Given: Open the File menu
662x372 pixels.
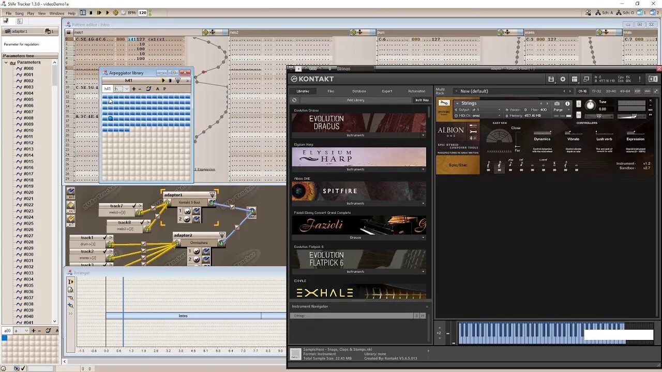Looking at the screenshot, I should [8, 13].
